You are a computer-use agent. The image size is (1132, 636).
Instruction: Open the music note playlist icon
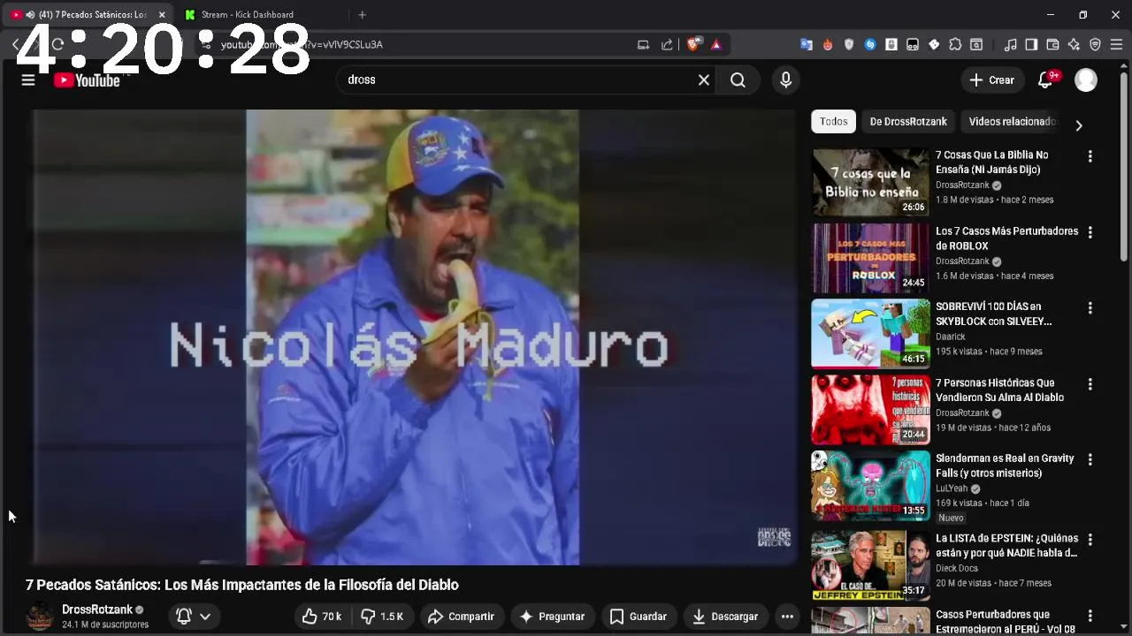[1010, 45]
